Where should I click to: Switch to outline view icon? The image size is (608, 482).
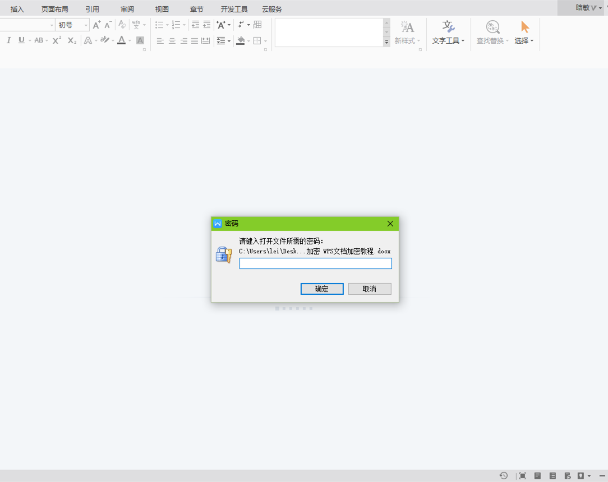552,476
